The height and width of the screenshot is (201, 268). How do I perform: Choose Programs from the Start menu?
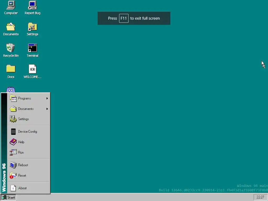(x=29, y=98)
